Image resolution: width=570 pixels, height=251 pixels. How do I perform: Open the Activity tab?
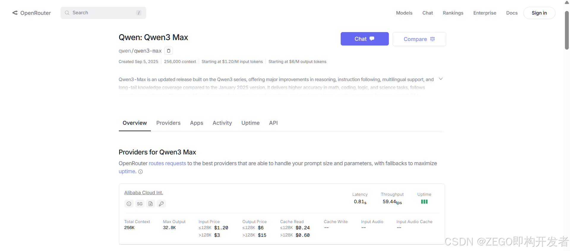click(222, 123)
